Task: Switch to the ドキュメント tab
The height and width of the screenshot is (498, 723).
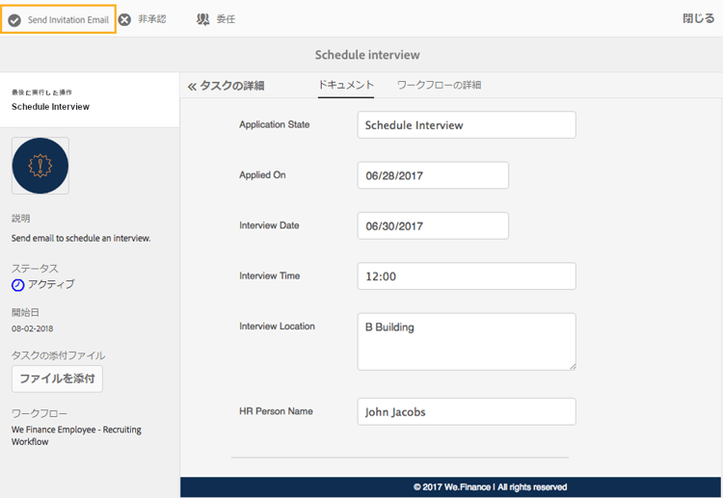Action: 346,85
